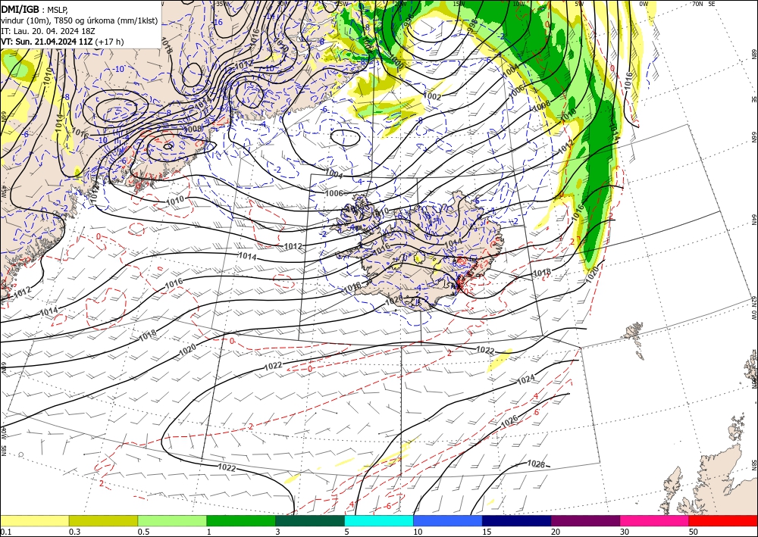Select the 1024 isobar label
758x537 pixels.
[x=525, y=379]
